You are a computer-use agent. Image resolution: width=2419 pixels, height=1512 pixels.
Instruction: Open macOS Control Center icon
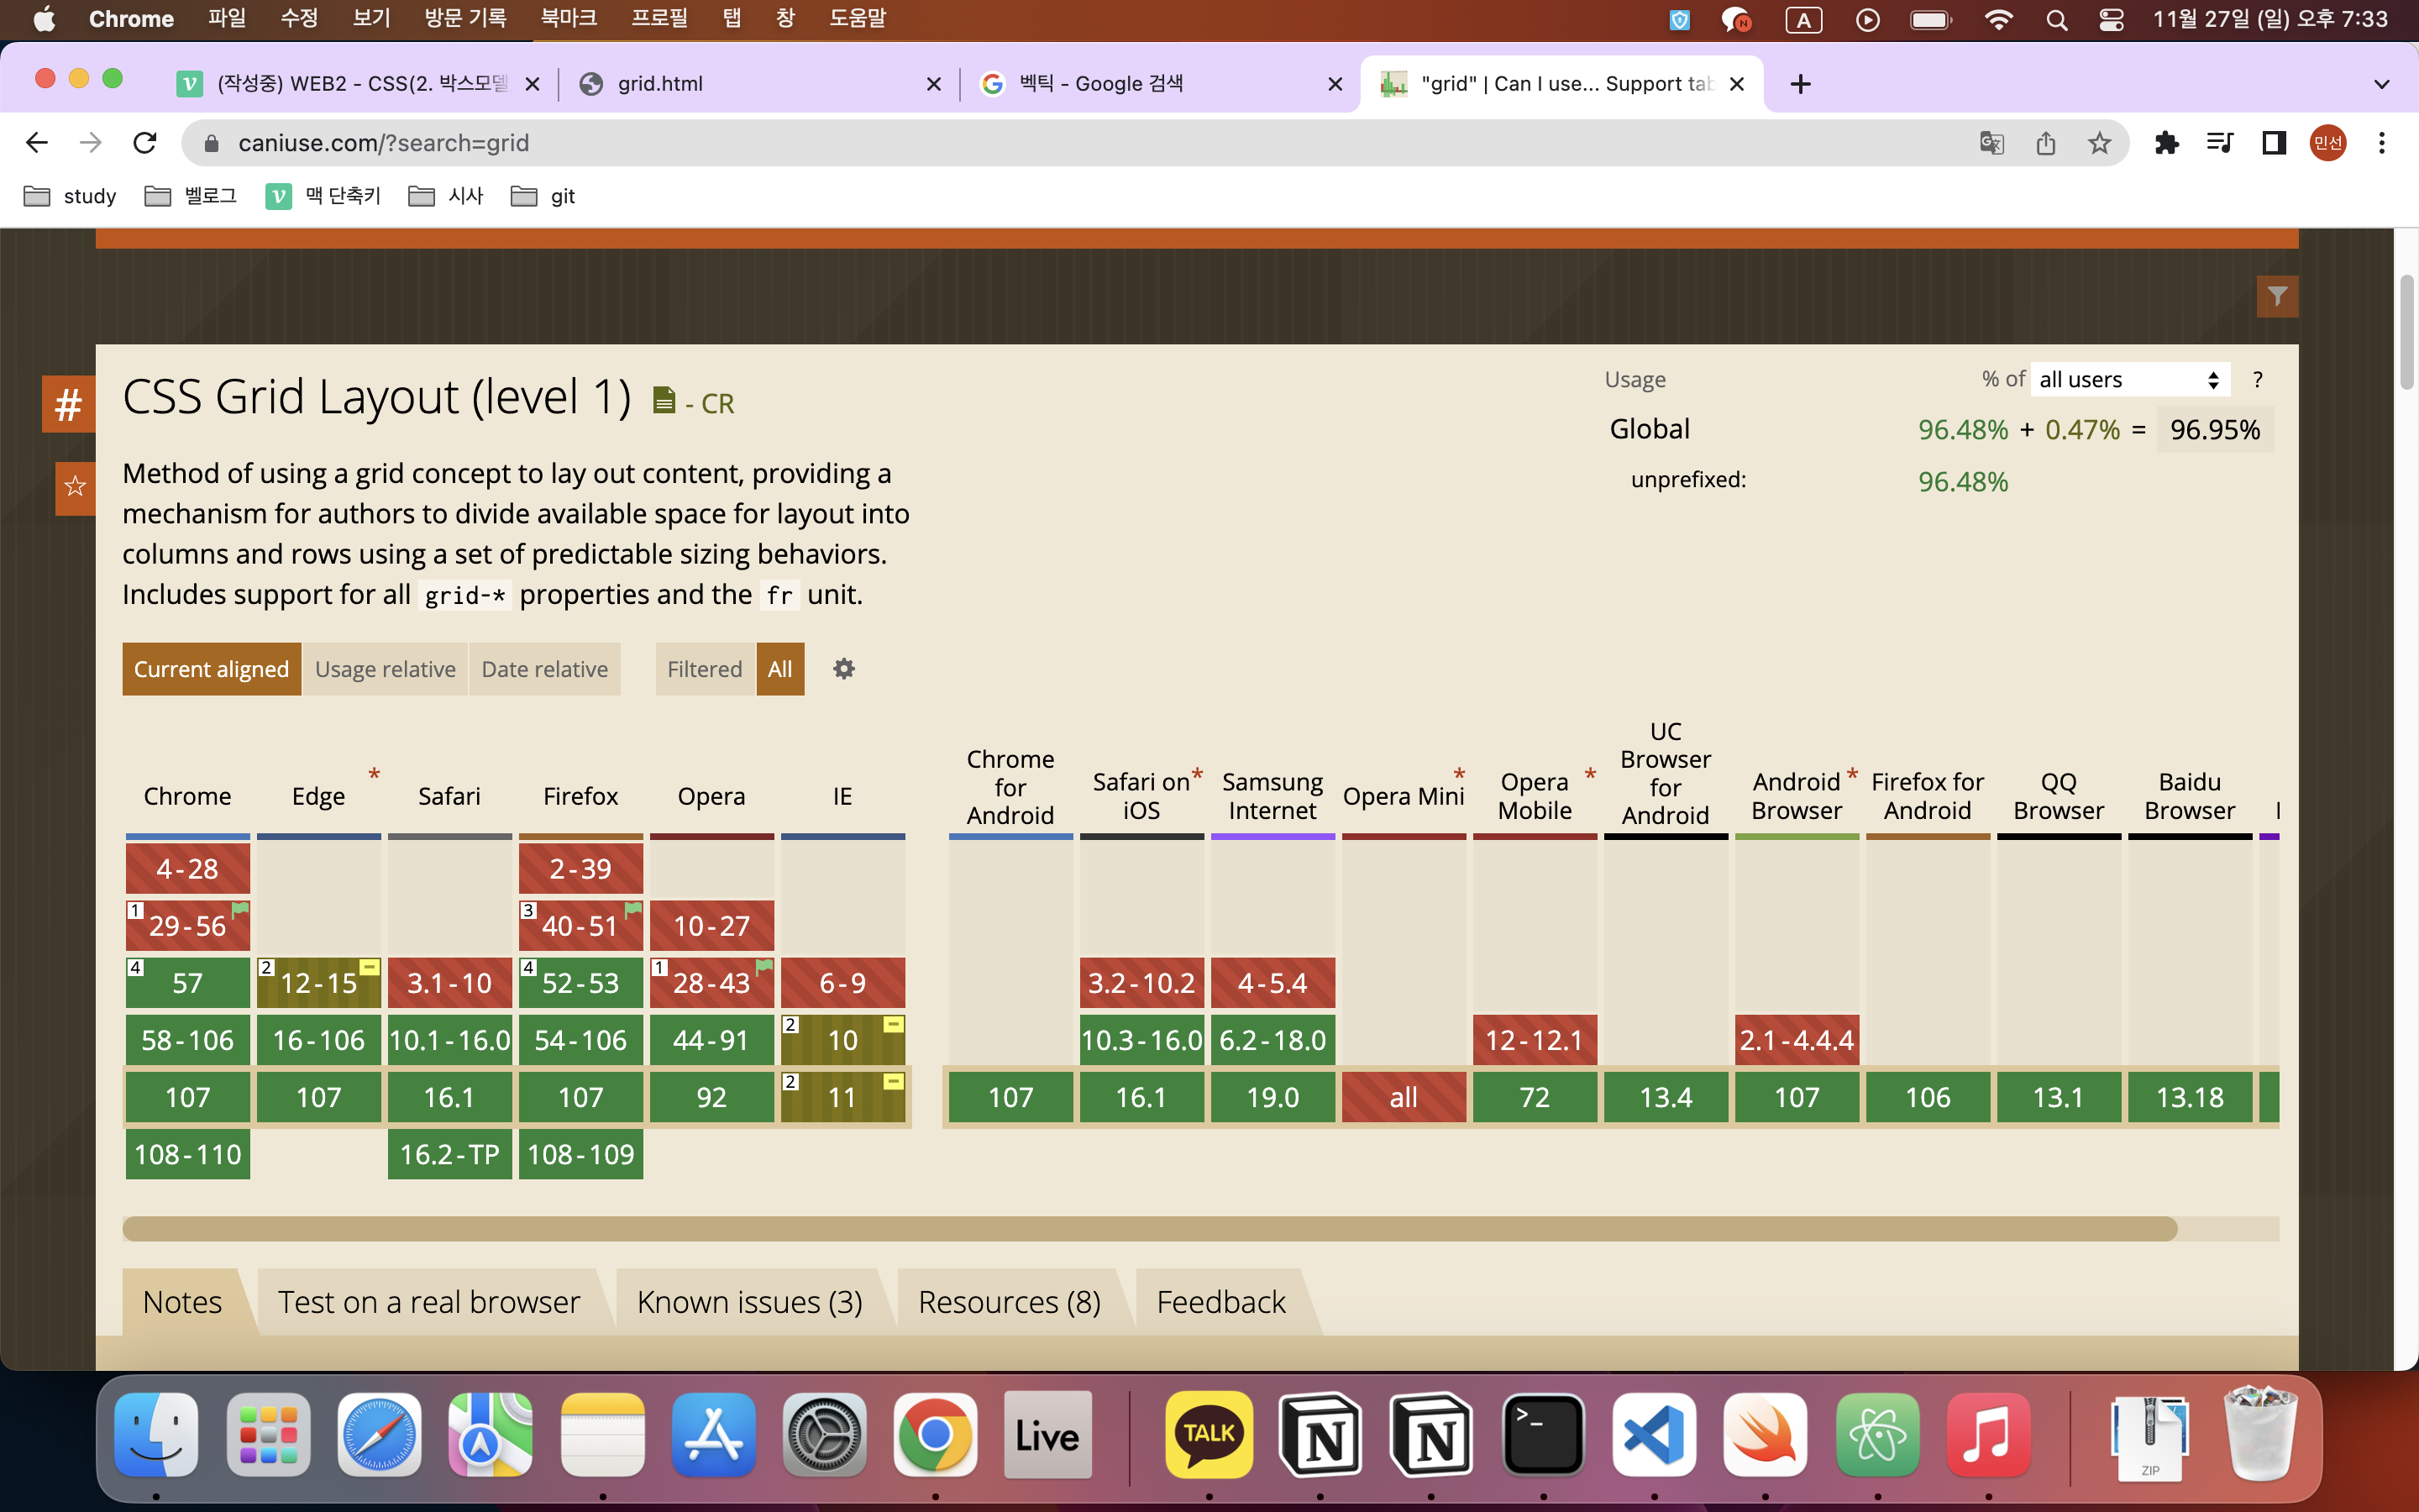pos(2111,19)
